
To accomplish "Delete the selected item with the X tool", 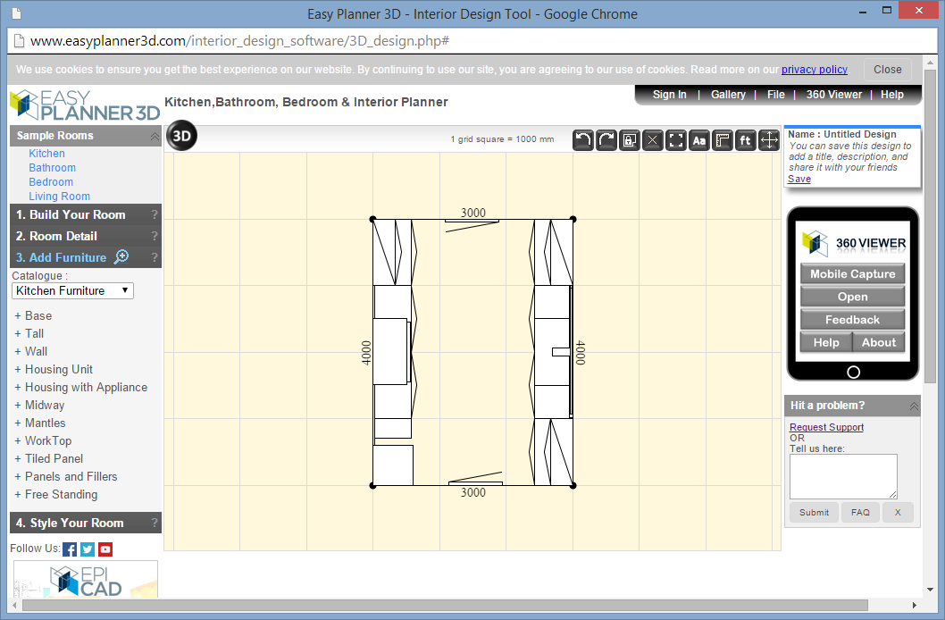I will point(652,140).
